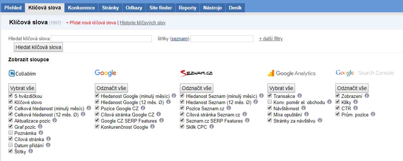Click info icon beside Celková hledanost (12 měs. Ø)
Screen dimensions: 403x161
[x=83, y=114]
